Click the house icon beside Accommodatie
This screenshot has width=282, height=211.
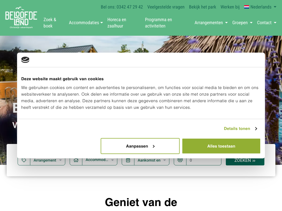76,160
